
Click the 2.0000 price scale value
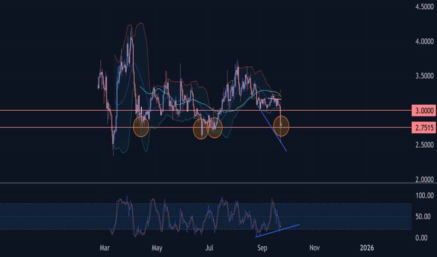423,180
